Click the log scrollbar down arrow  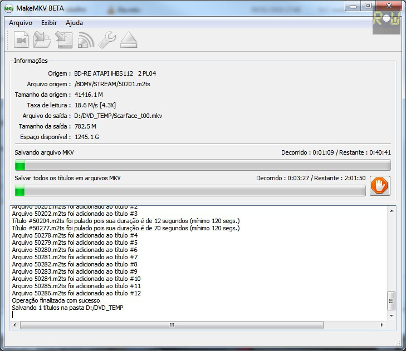point(392,316)
